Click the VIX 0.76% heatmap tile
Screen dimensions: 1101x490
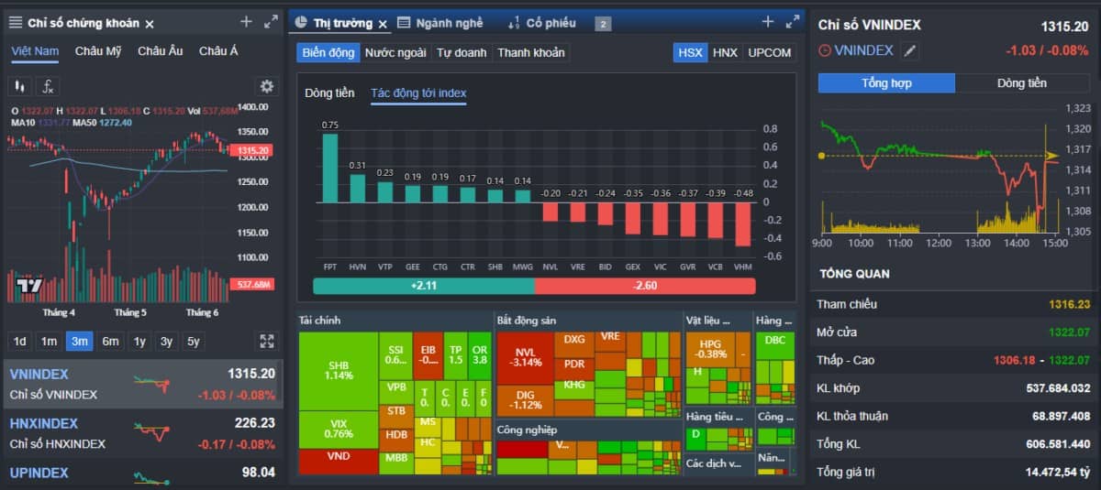click(x=339, y=429)
